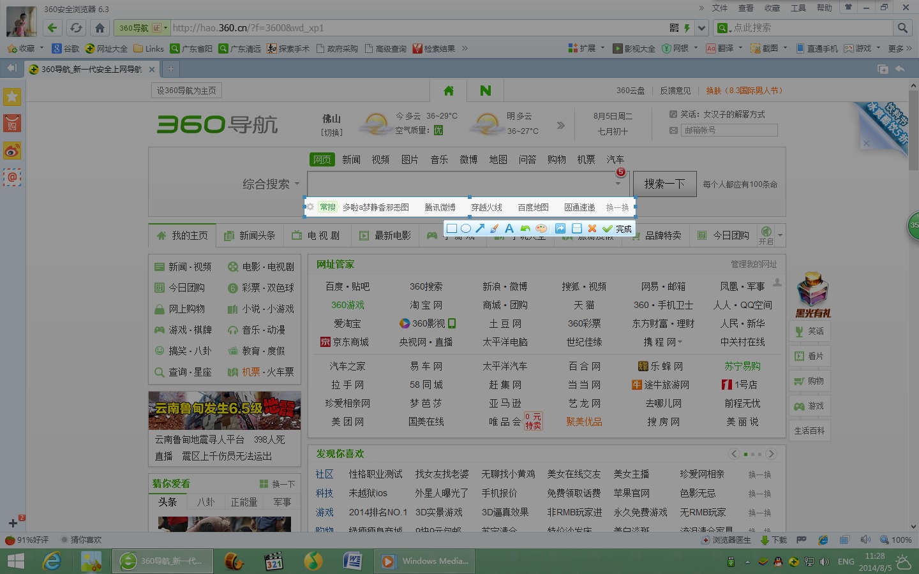Viewport: 919px width, 574px height.
Task: Switch to the 电视剧 tab
Action: [x=316, y=235]
